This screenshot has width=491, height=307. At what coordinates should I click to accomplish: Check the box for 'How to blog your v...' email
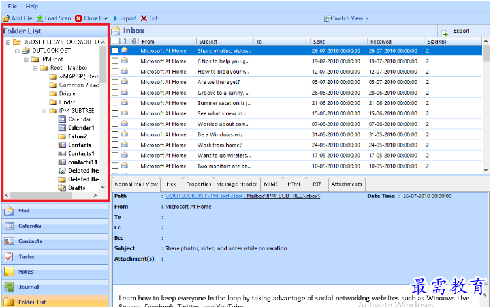115,71
